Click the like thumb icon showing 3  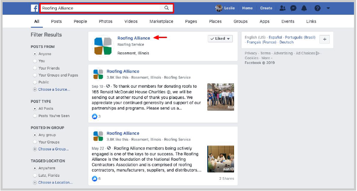click(95, 116)
